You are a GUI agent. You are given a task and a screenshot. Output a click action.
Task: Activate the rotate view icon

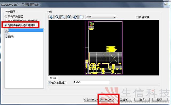[75, 17]
